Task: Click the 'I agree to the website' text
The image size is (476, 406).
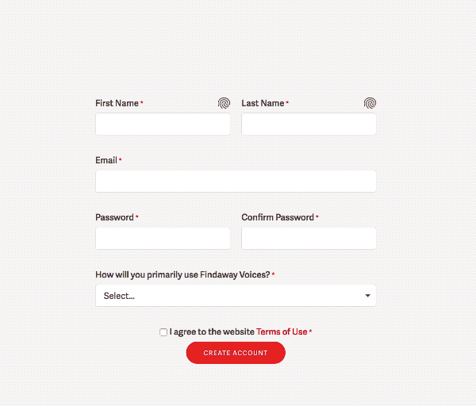Action: [x=212, y=331]
